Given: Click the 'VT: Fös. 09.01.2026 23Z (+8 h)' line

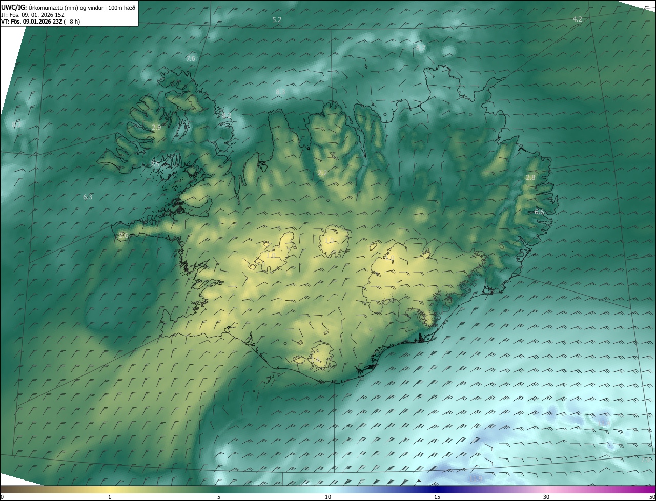Looking at the screenshot, I should (40, 22).
